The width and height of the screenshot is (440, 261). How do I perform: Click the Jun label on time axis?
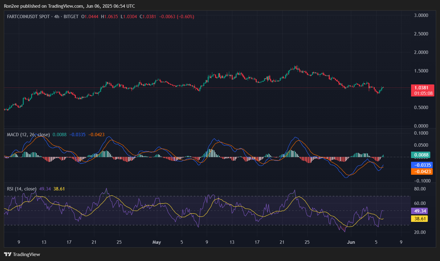tap(351, 242)
